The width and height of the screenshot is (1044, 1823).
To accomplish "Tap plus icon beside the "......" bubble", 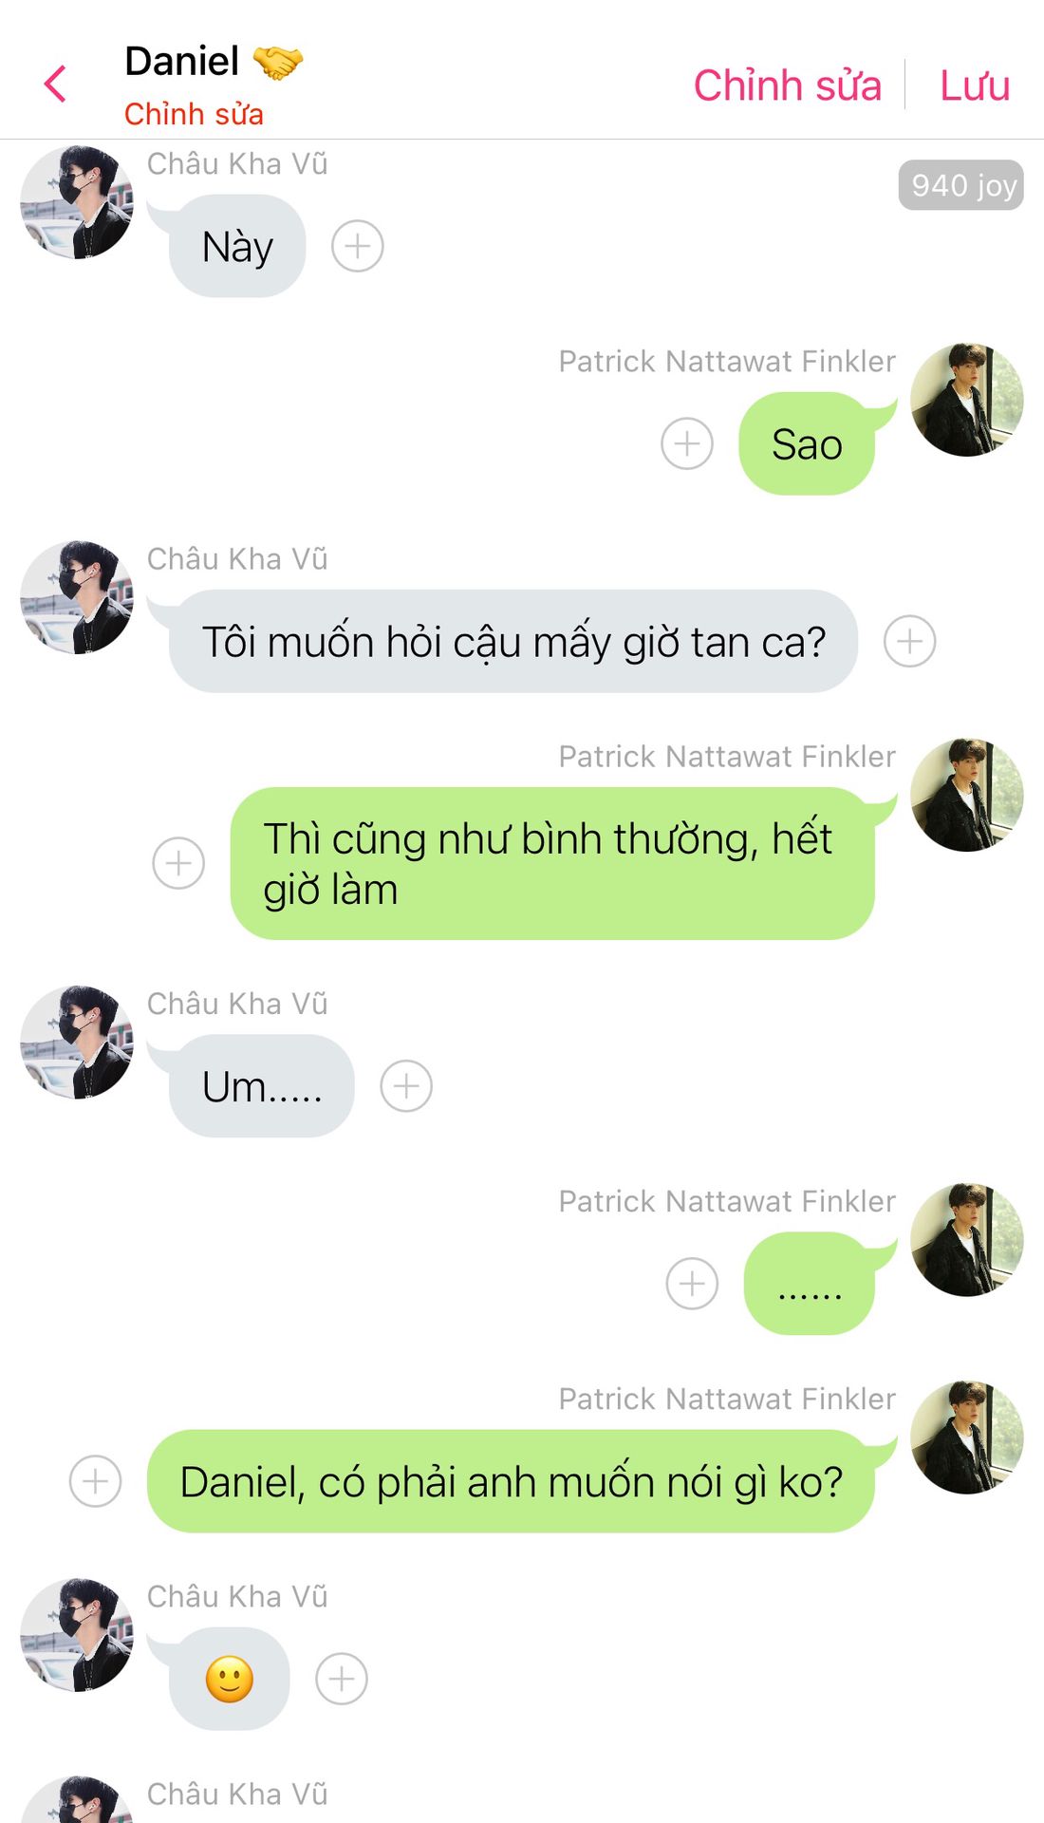I will pyautogui.click(x=693, y=1284).
